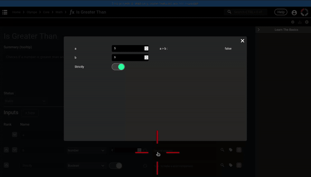Click the search magnifier icon in header
This screenshot has height=177, width=311.
coord(229,12)
